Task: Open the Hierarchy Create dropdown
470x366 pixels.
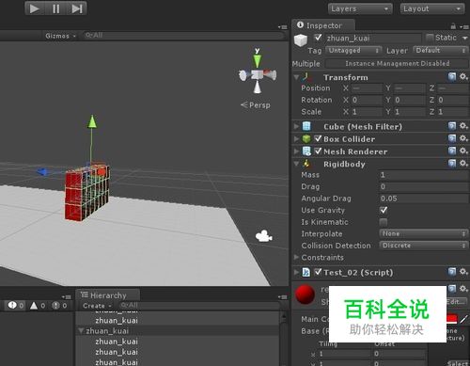Action: 97,306
